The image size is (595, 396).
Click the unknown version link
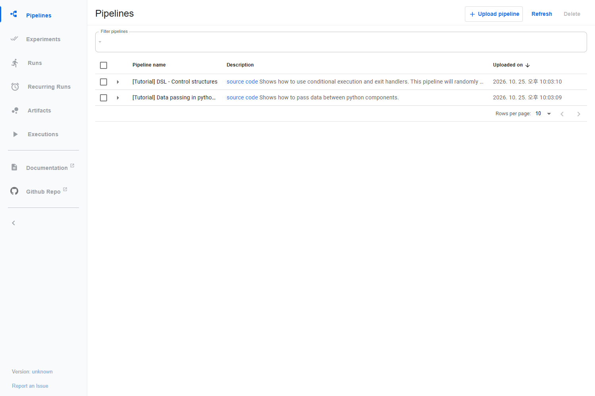click(x=42, y=371)
